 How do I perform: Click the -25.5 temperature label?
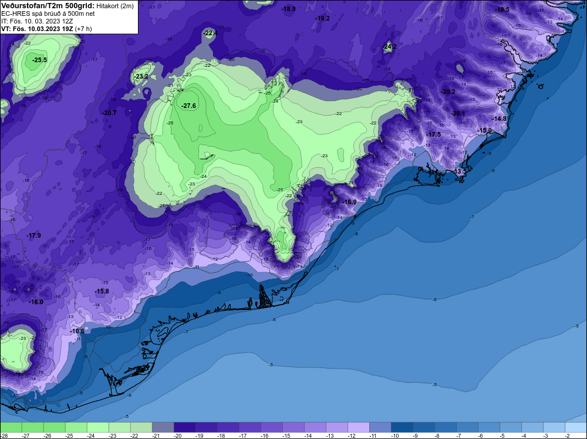39,60
